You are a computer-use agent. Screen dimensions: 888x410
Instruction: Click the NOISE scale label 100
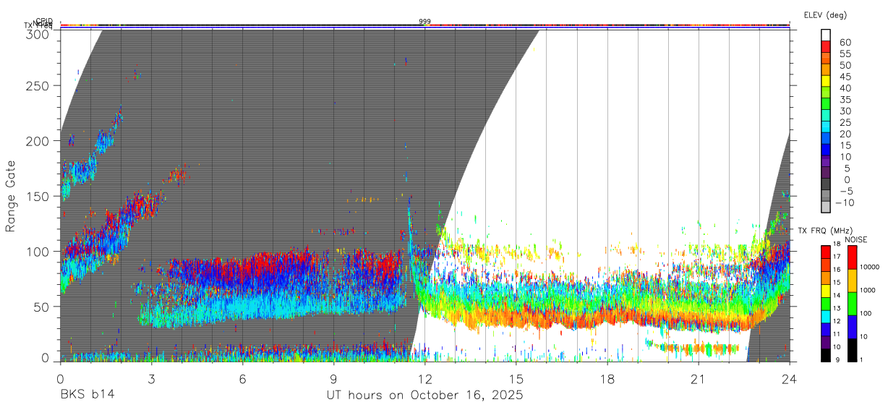tap(866, 313)
